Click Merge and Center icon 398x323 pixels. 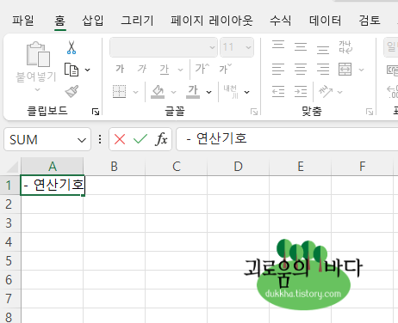(345, 69)
